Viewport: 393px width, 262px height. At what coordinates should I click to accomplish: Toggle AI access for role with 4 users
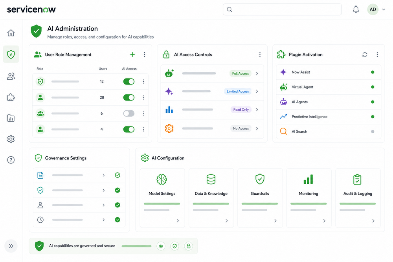click(129, 129)
